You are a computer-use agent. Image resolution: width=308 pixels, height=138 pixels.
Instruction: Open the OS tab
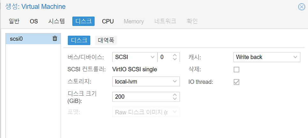pyautogui.click(x=34, y=21)
